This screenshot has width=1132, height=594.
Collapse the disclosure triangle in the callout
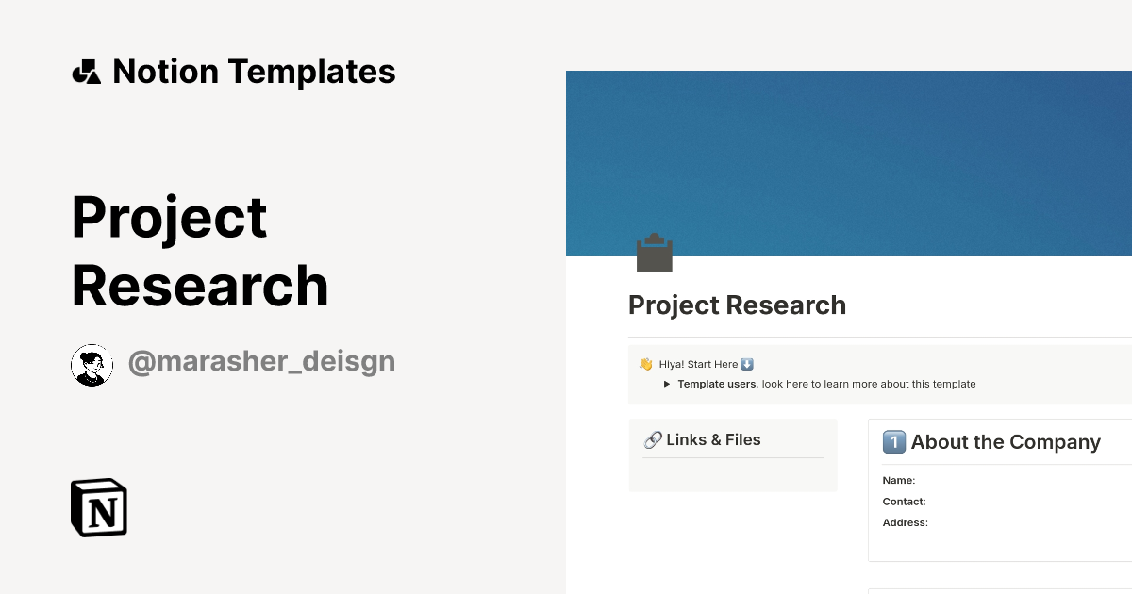point(667,384)
